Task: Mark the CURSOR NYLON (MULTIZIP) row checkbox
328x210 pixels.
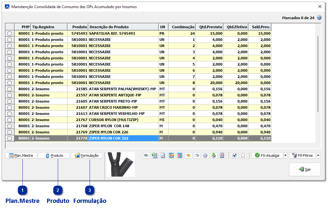Action: [x=10, y=120]
